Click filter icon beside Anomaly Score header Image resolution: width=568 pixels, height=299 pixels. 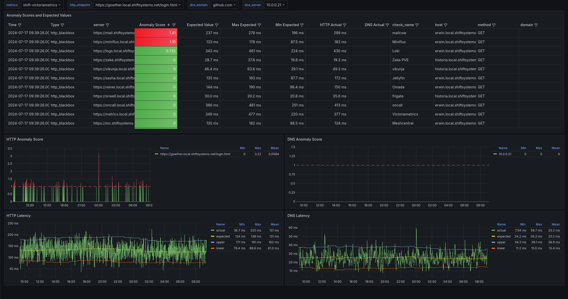point(174,25)
